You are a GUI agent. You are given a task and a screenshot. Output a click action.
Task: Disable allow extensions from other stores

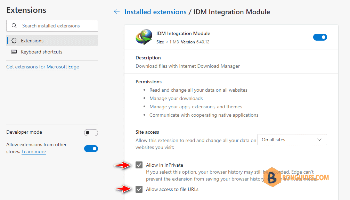(x=91, y=149)
